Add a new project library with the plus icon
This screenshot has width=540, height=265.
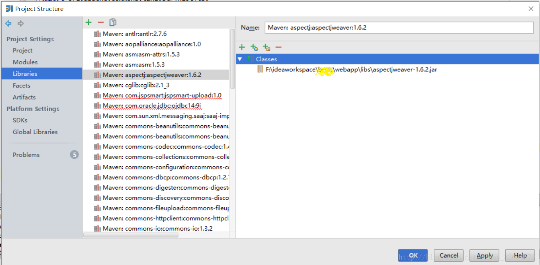[x=89, y=23]
